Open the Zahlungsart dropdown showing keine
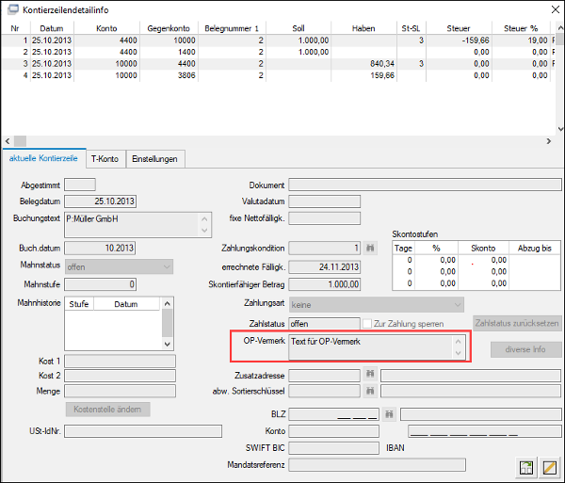The height and width of the screenshot is (483, 565). pyautogui.click(x=377, y=305)
